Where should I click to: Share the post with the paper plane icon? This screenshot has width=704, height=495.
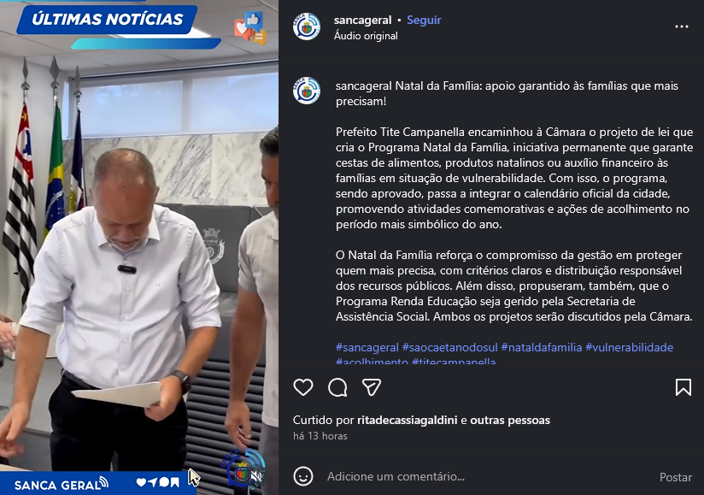(x=372, y=387)
